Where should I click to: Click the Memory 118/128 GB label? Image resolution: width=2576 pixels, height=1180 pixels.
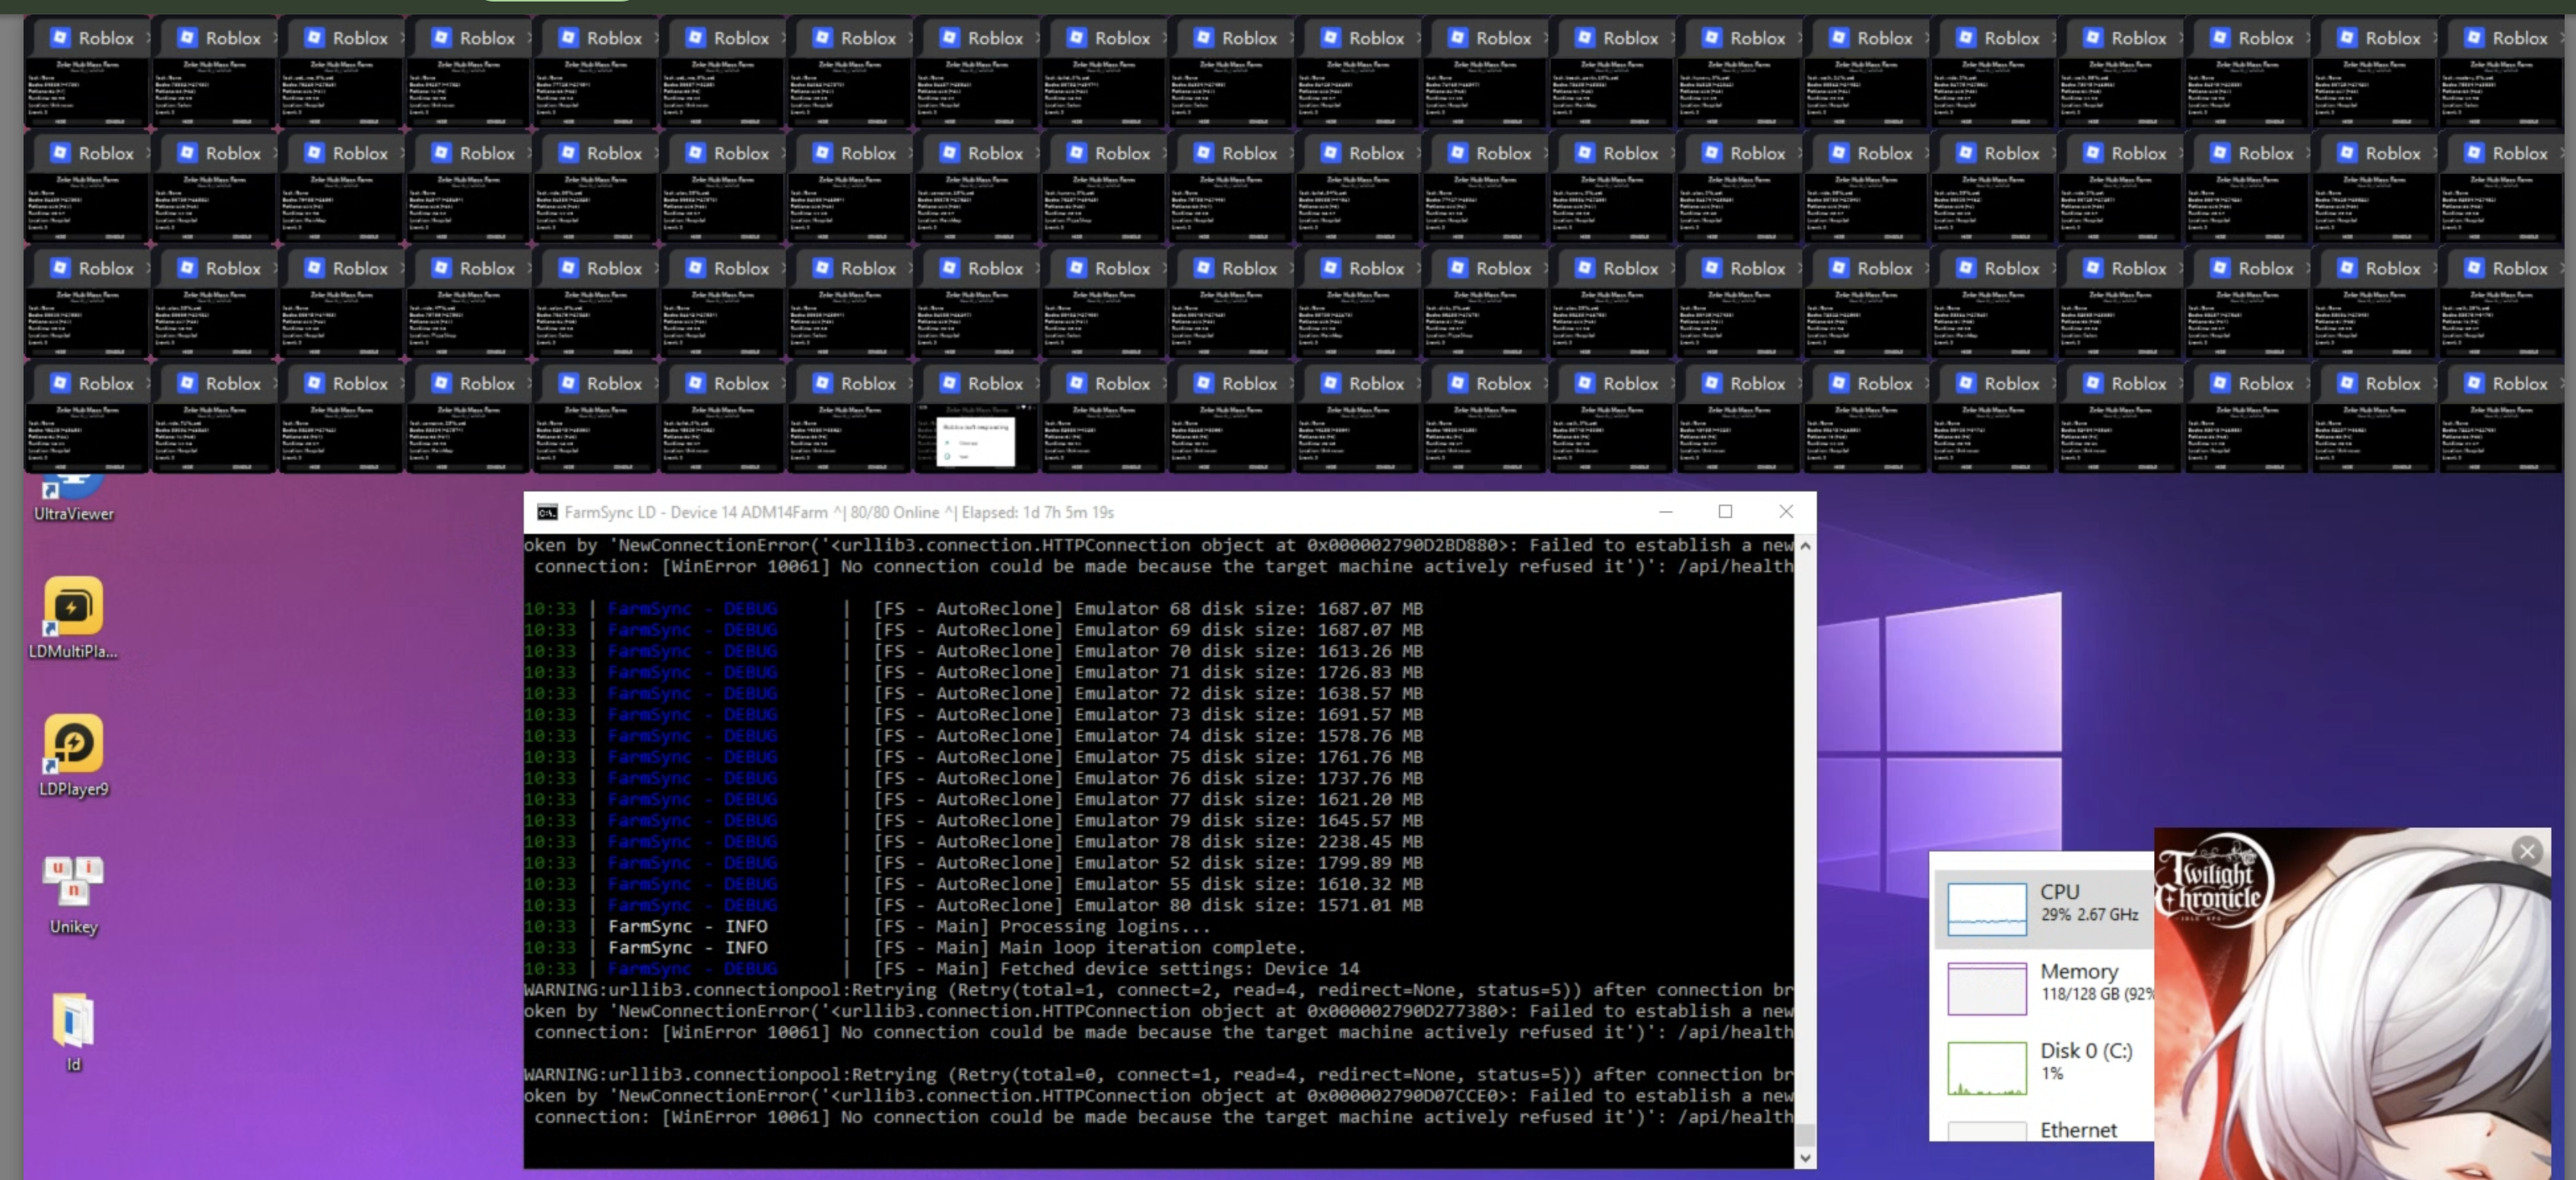point(2096,982)
